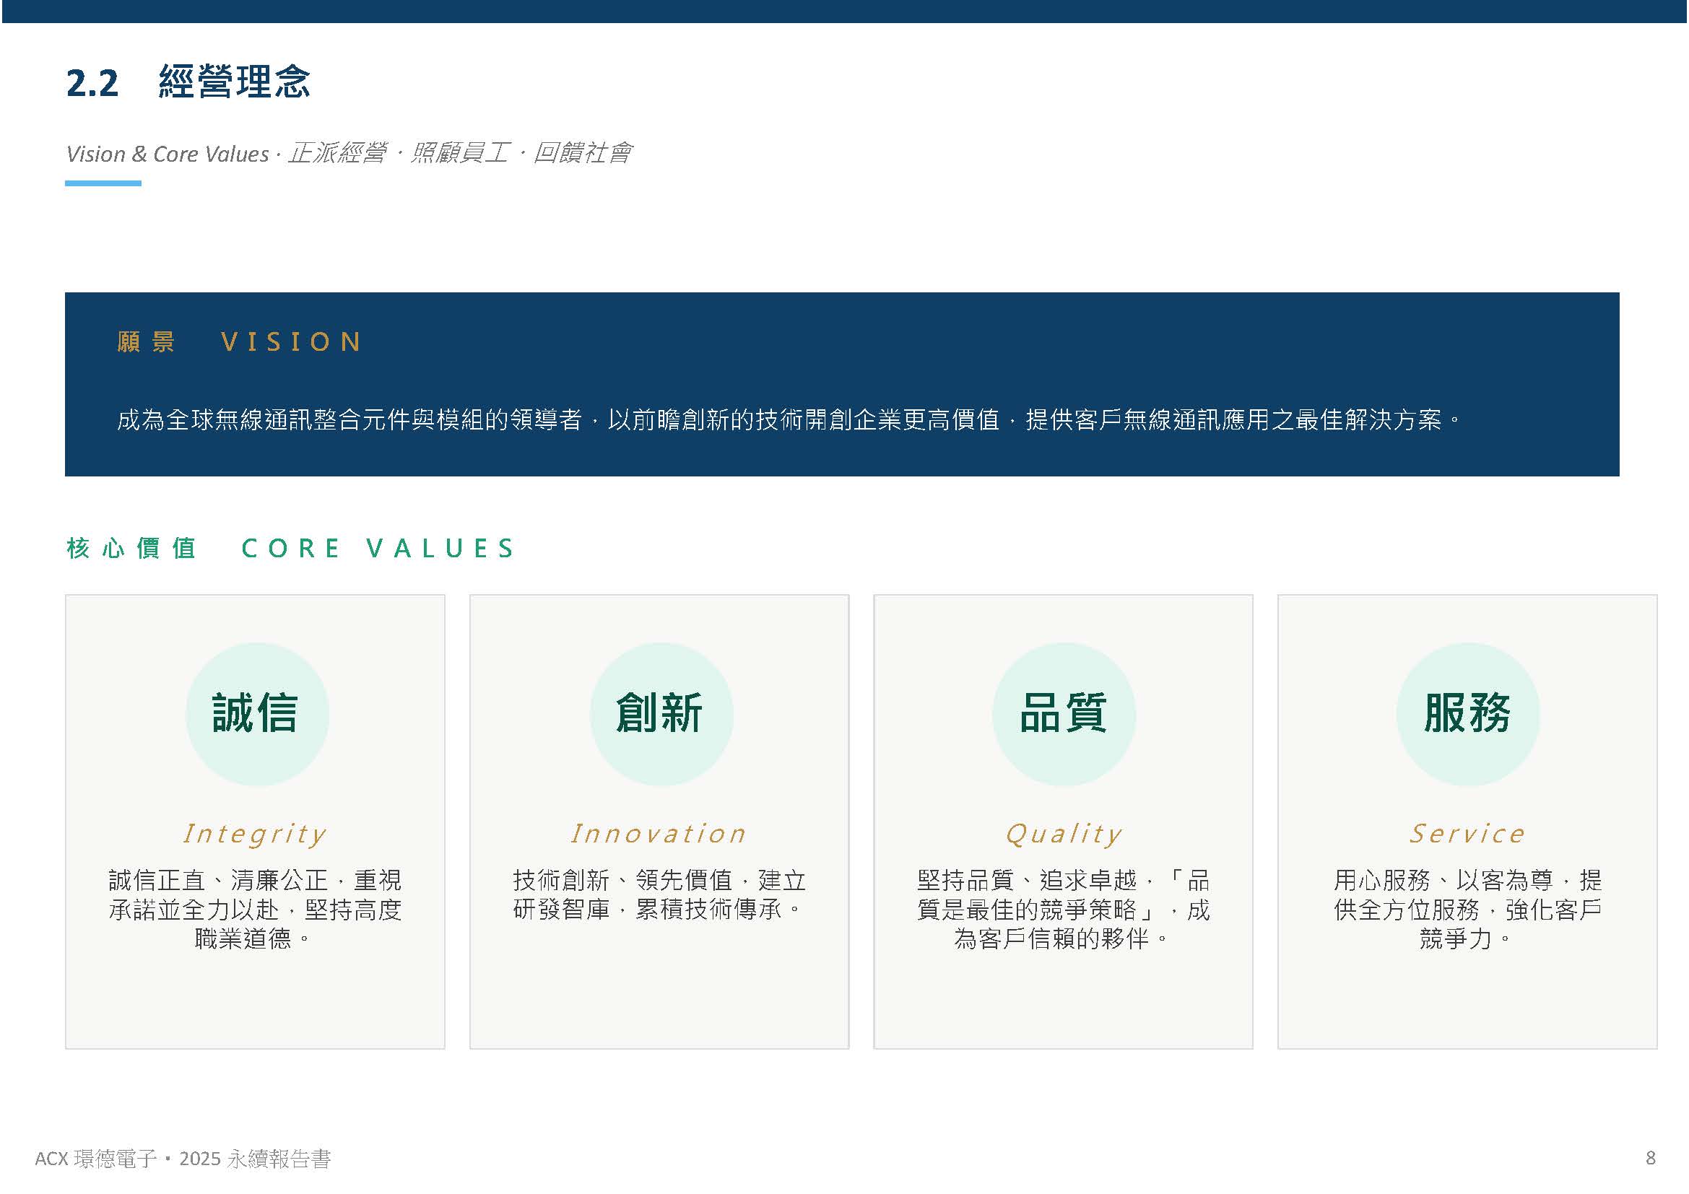Click the 服務 circle badge
Image resolution: width=1689 pixels, height=1194 pixels.
click(1468, 715)
